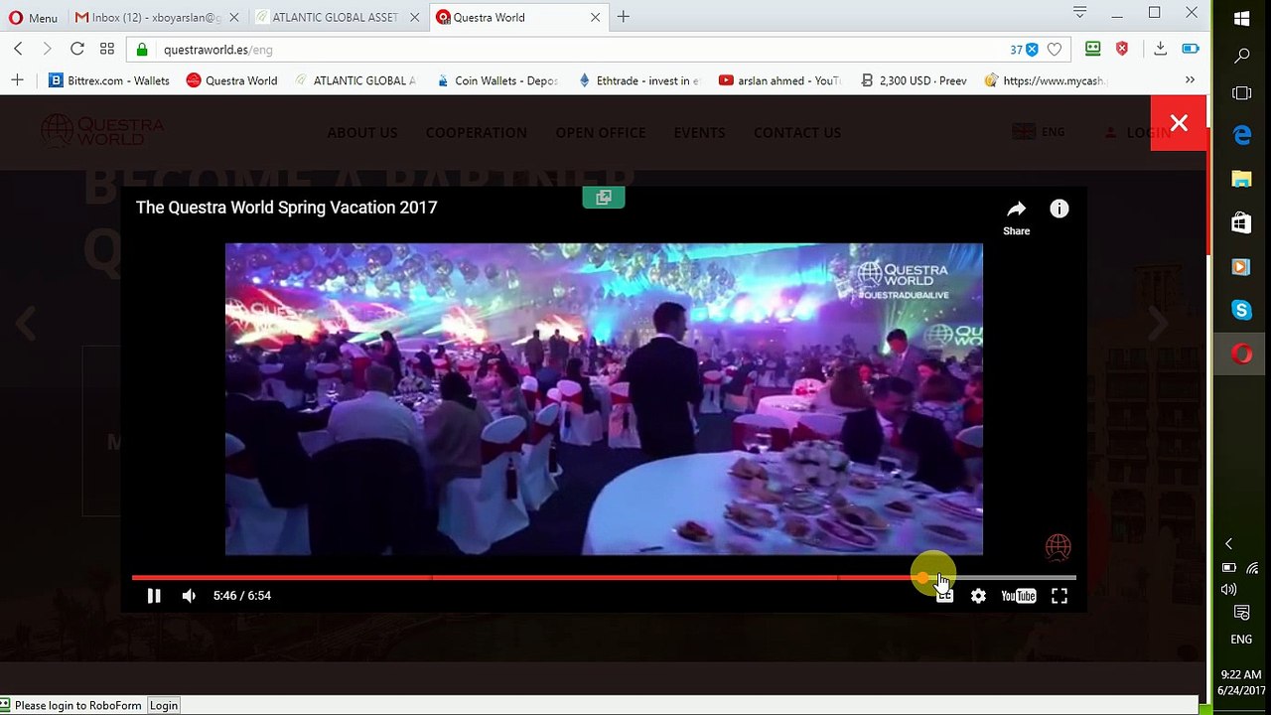Open Task View on the taskbar

[x=1241, y=93]
